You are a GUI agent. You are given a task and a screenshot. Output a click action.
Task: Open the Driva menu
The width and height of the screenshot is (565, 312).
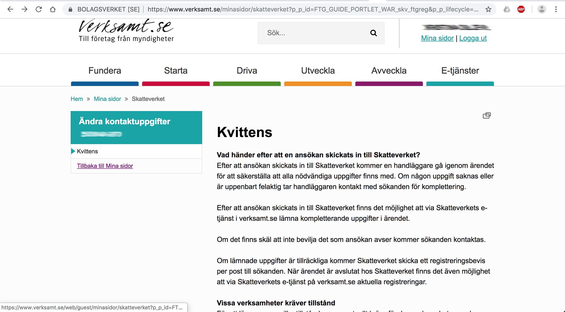coord(247,71)
